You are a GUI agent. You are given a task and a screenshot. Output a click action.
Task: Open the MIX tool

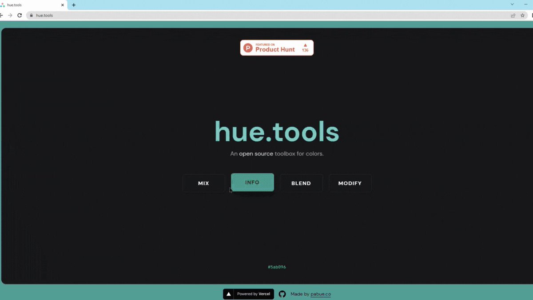[203, 183]
